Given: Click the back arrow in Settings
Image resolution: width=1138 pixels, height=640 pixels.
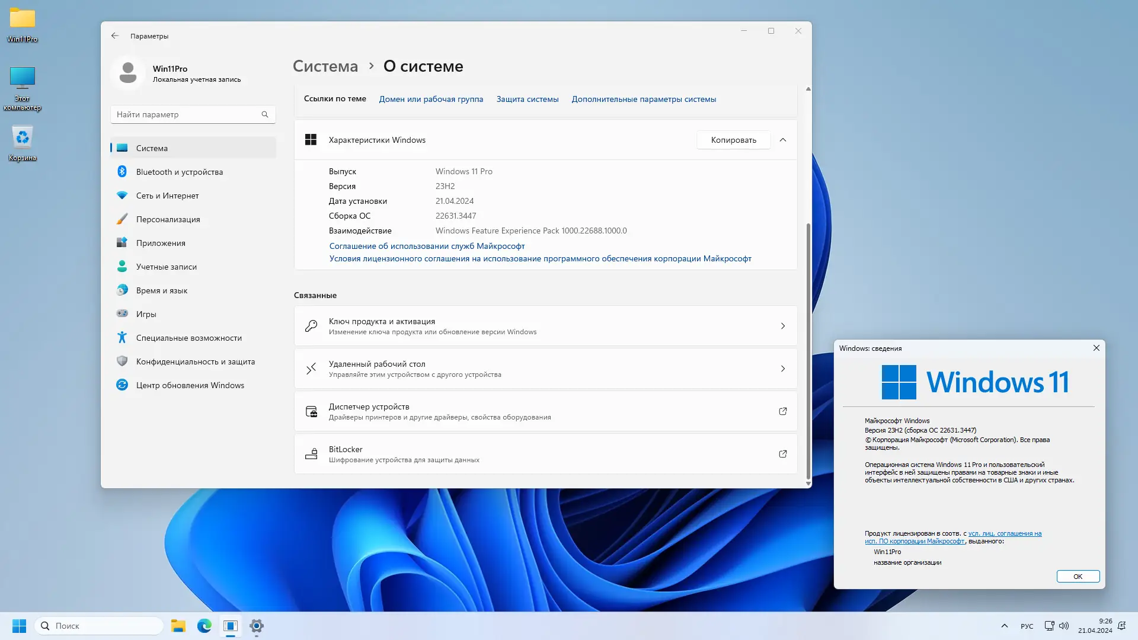Looking at the screenshot, I should [x=115, y=36].
